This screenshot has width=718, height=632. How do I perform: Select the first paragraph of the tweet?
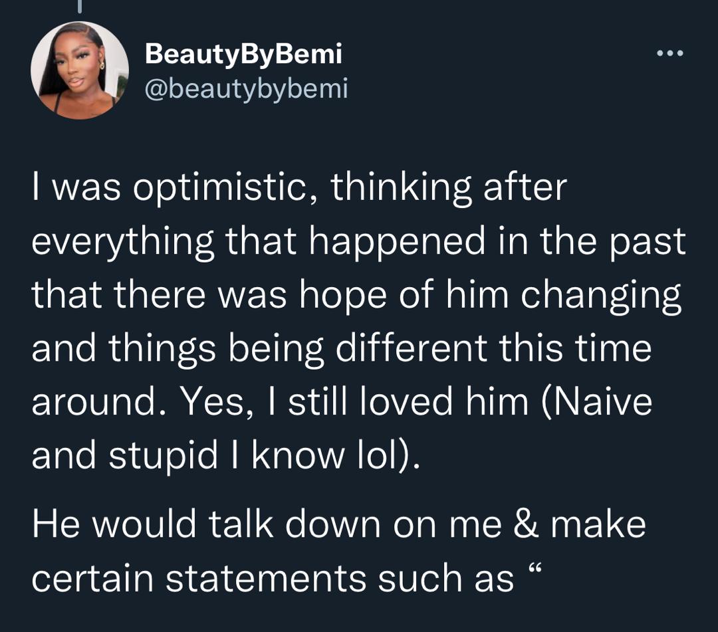click(358, 321)
